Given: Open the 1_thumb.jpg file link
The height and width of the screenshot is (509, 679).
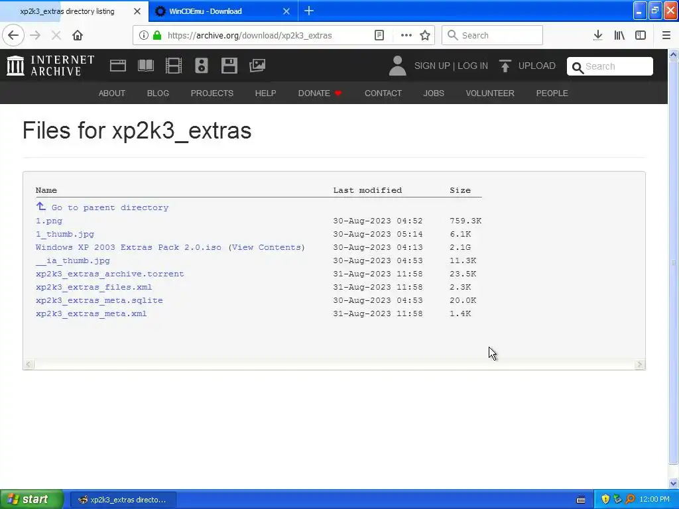Looking at the screenshot, I should 65,234.
